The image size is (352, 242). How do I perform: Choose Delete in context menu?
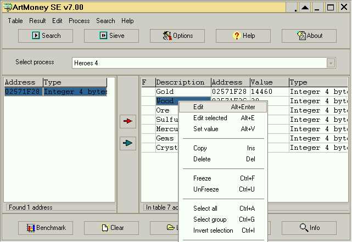pyautogui.click(x=223, y=159)
